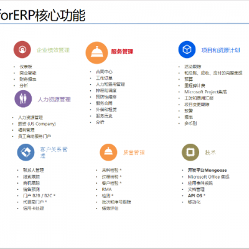The image size is (249, 249).
Task: Click the 人力资源管理 purple heading
Action: (54, 100)
